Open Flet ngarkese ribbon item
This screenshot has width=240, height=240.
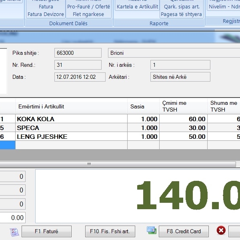(88, 14)
